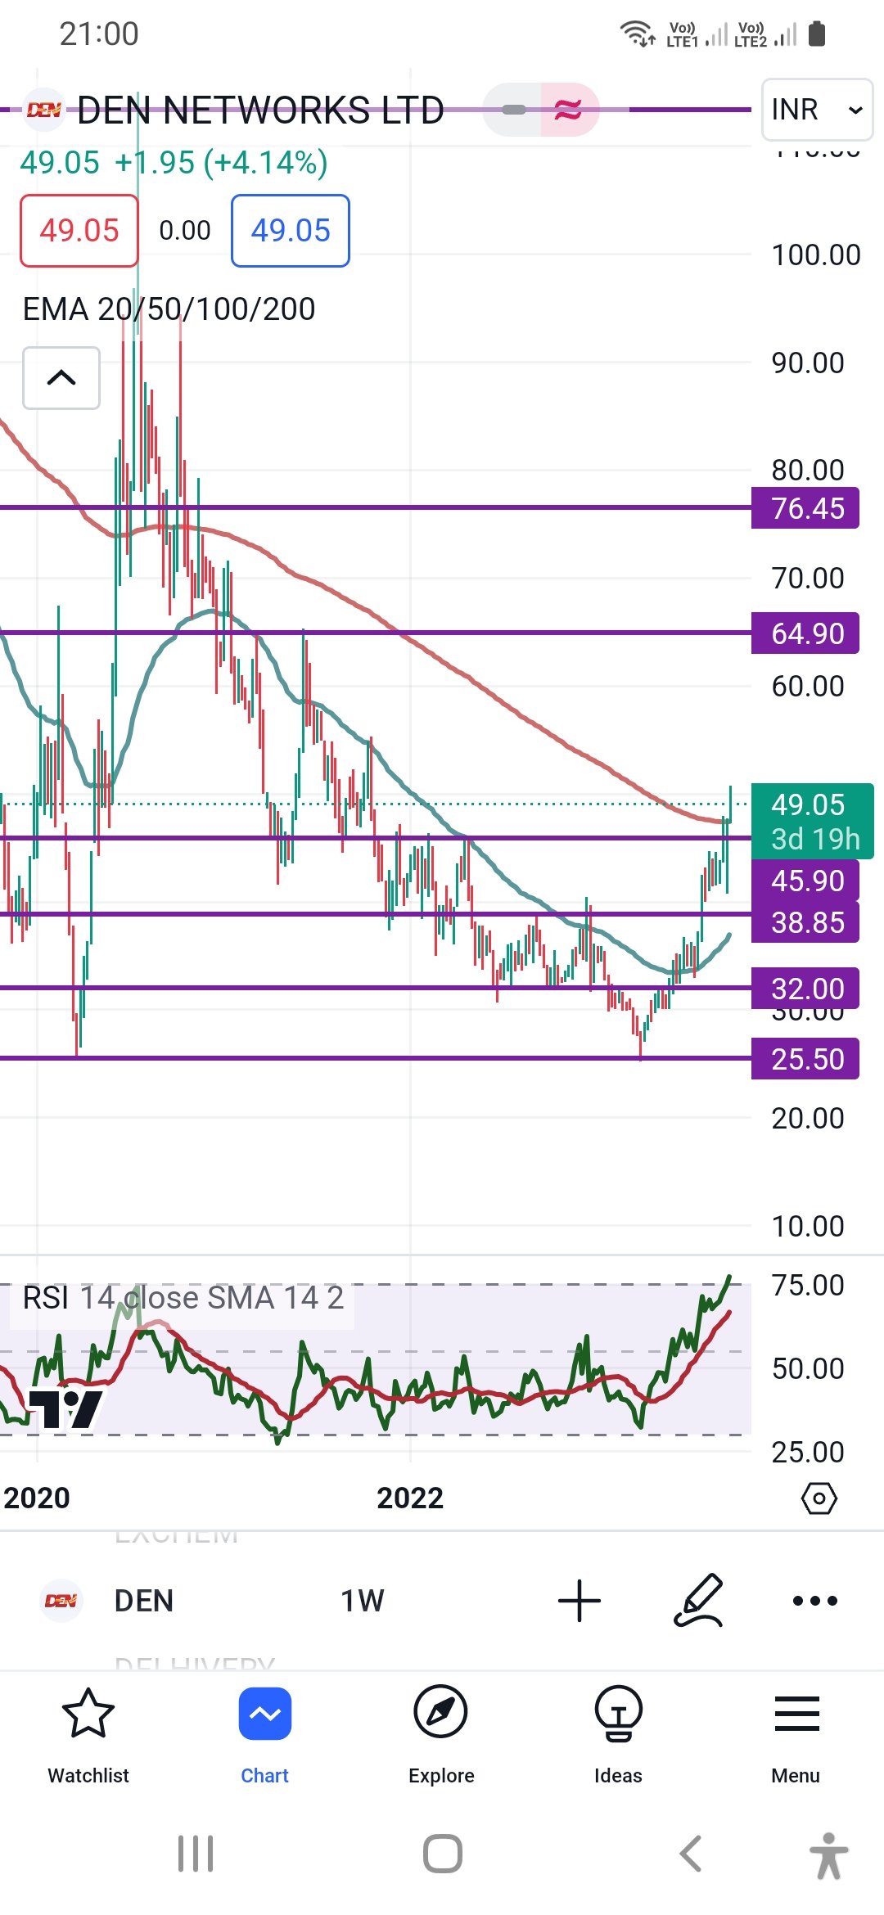This screenshot has width=884, height=1915.
Task: Tap the price change +1.95 (+4.14%) text
Action: click(221, 163)
